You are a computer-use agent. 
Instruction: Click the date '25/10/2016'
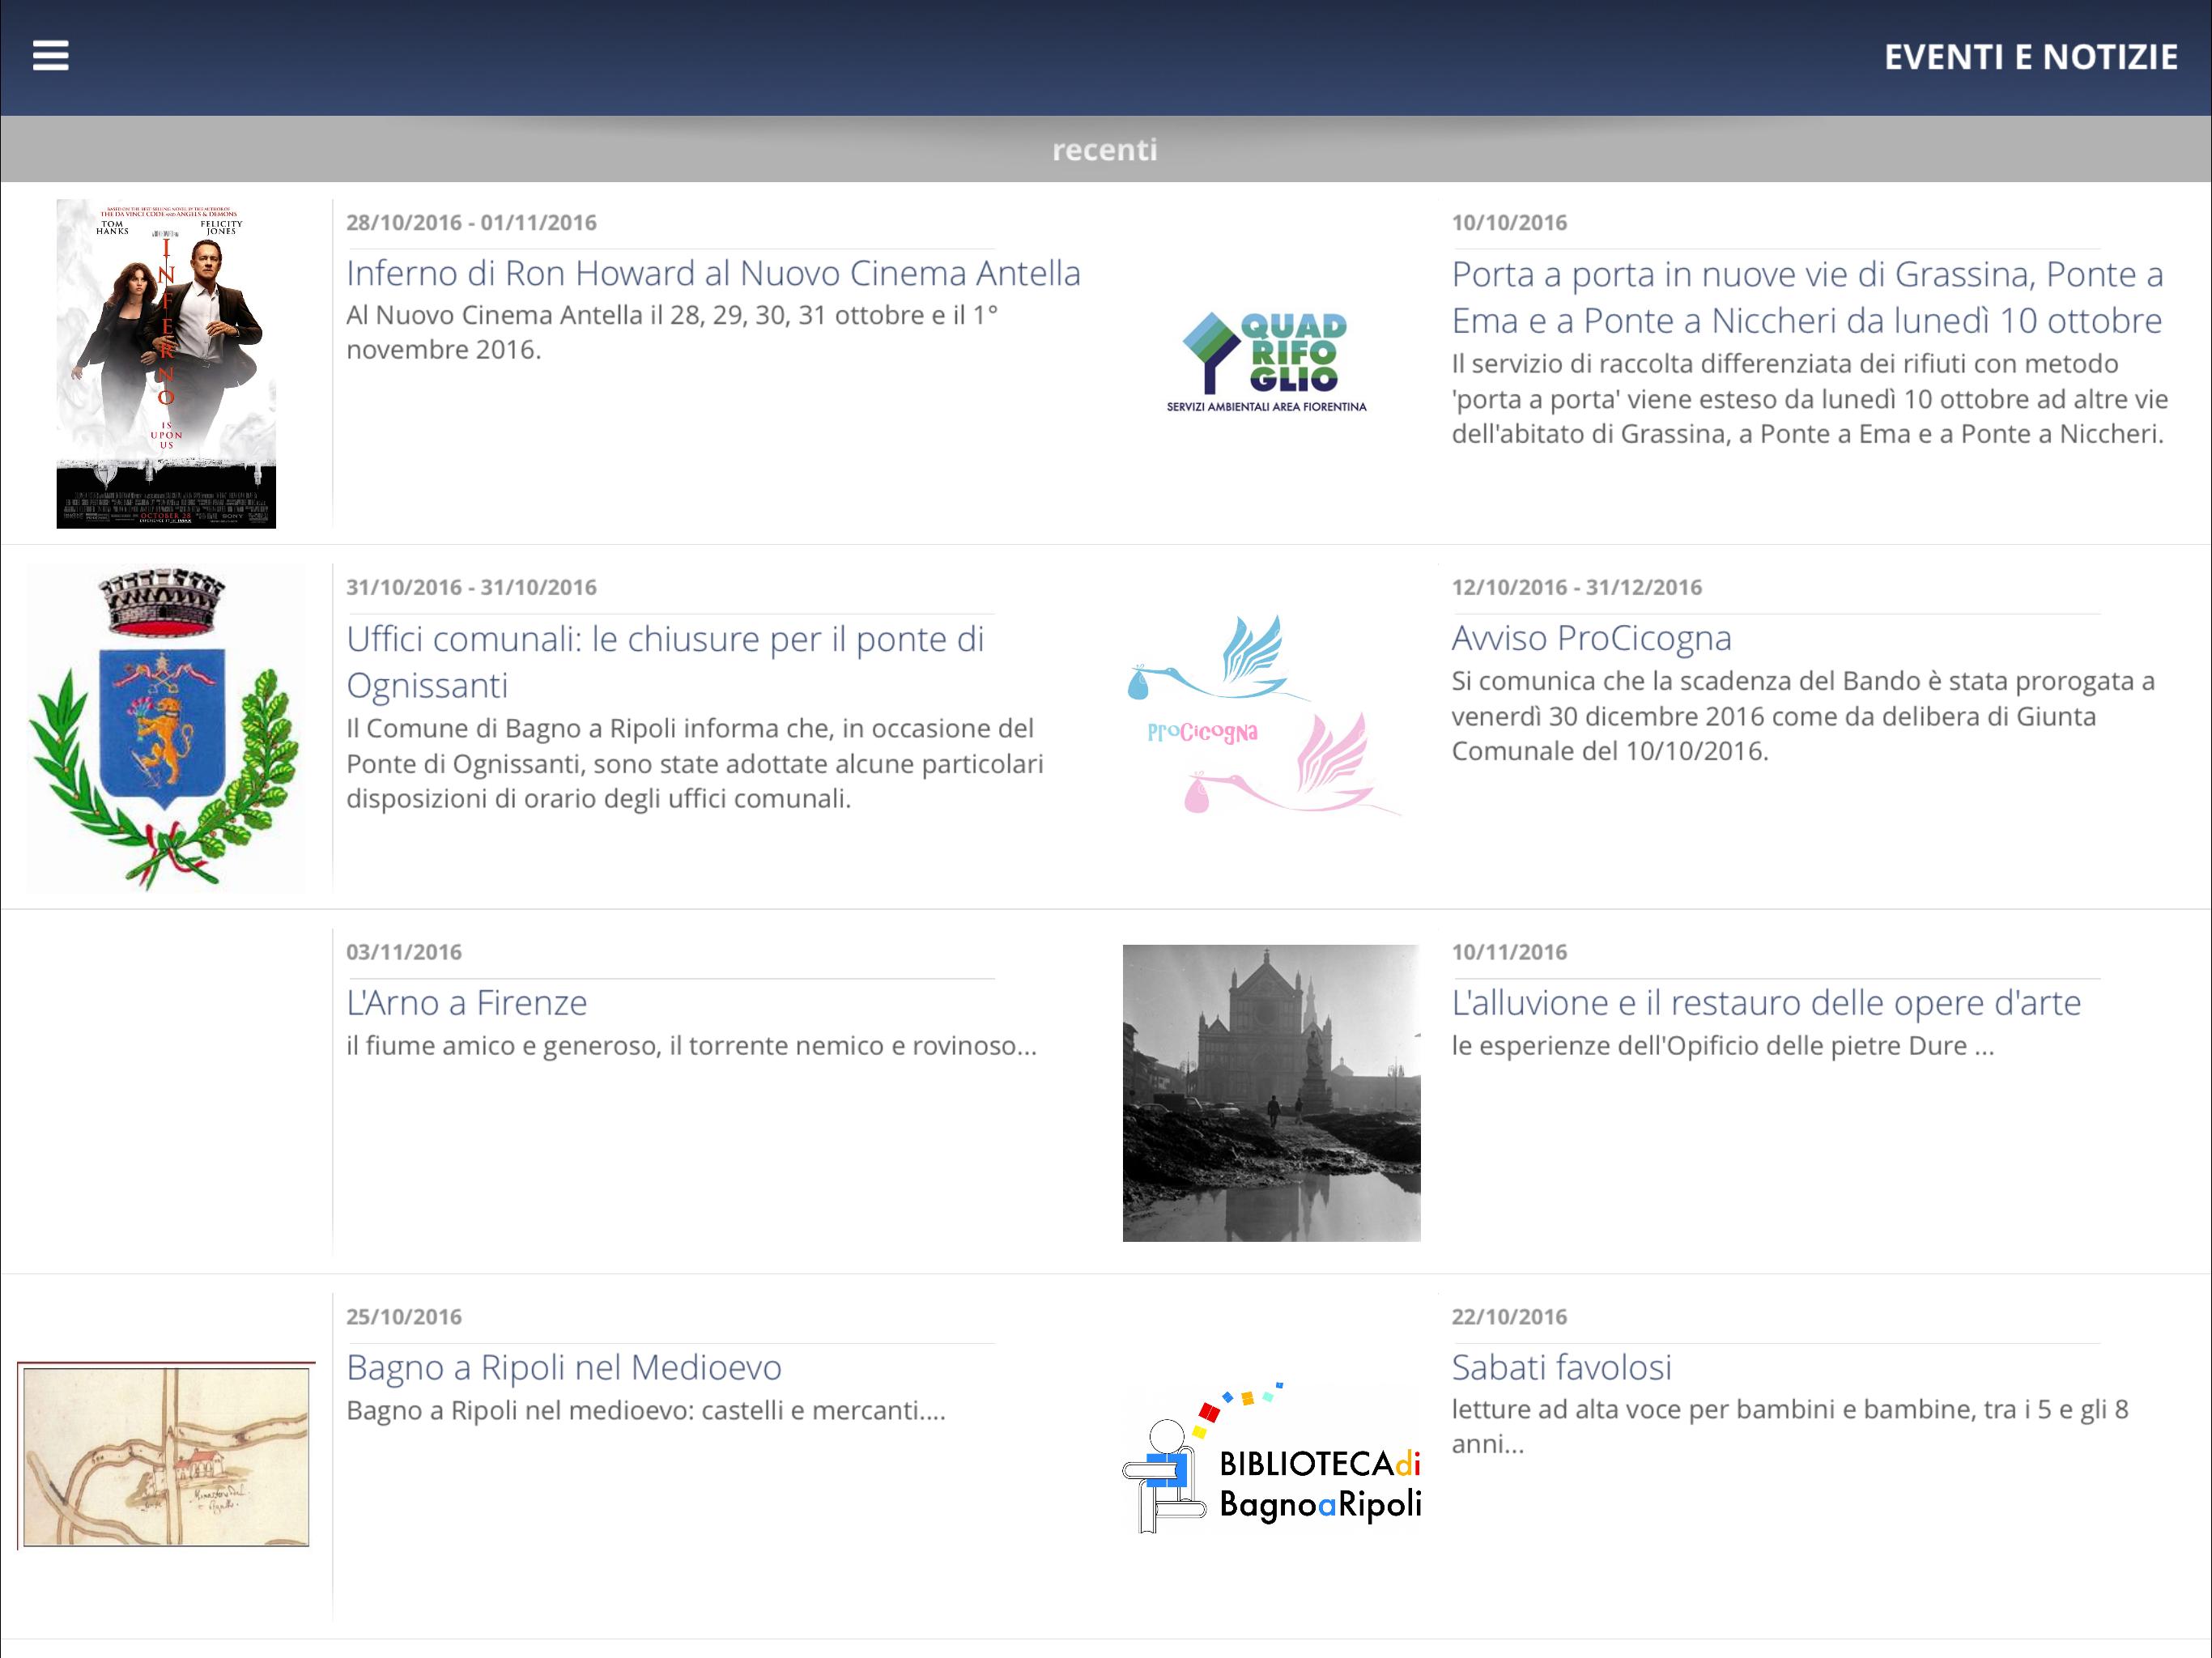(x=404, y=1317)
